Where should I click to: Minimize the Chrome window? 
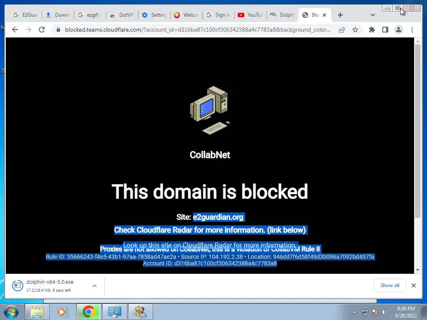click(387, 8)
